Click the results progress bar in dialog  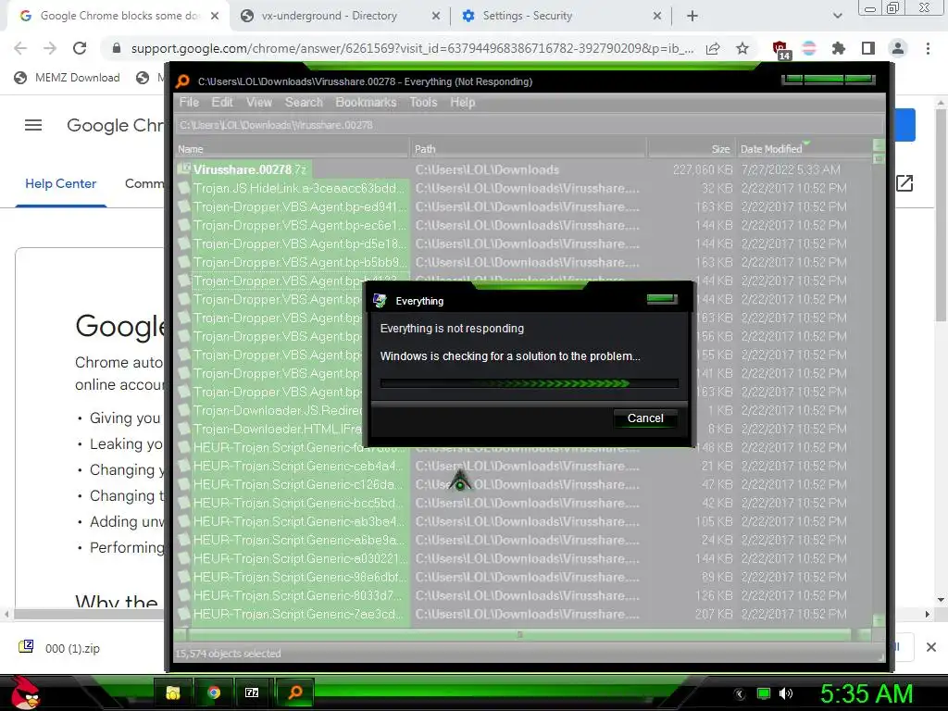pyautogui.click(x=529, y=383)
